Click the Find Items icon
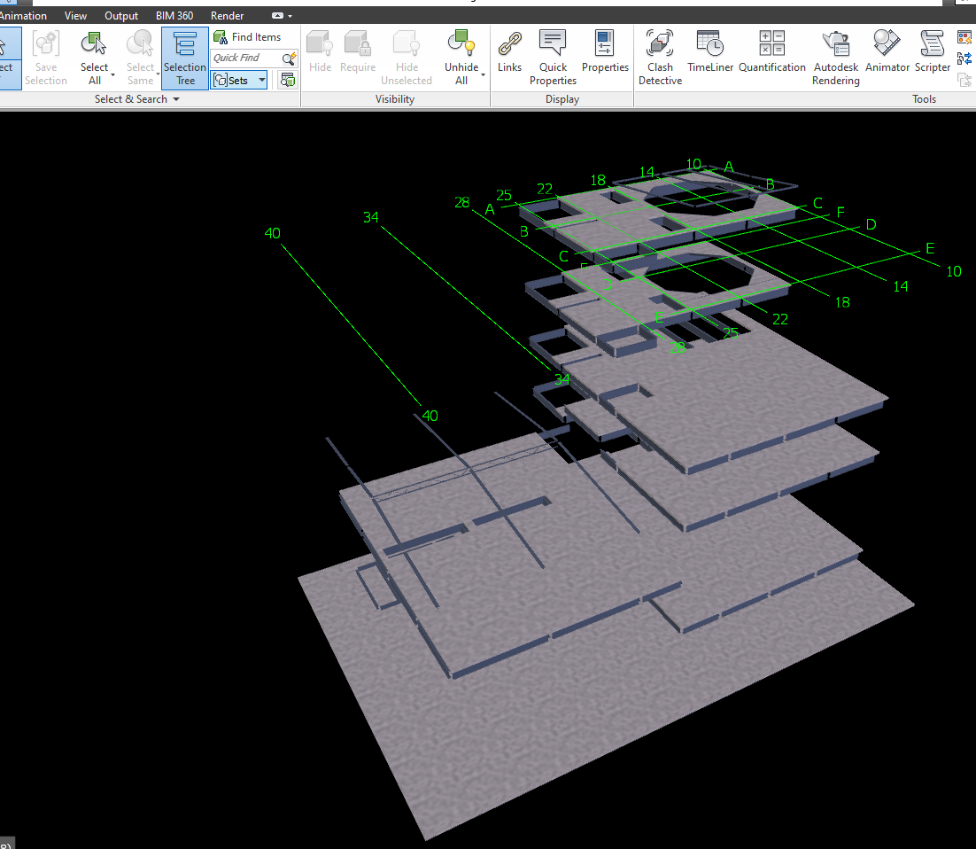The height and width of the screenshot is (849, 976). [x=221, y=37]
